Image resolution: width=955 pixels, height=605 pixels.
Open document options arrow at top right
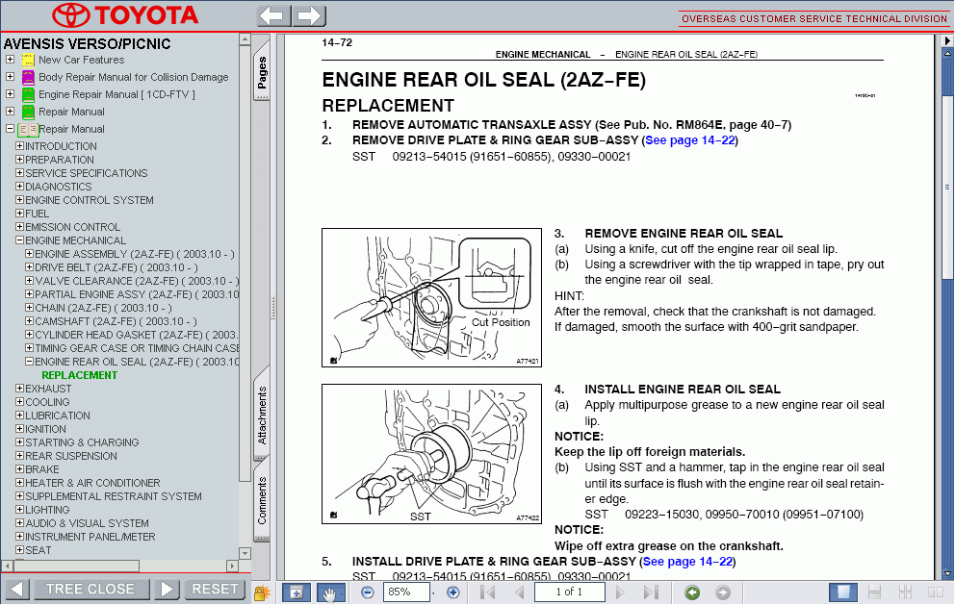point(947,40)
